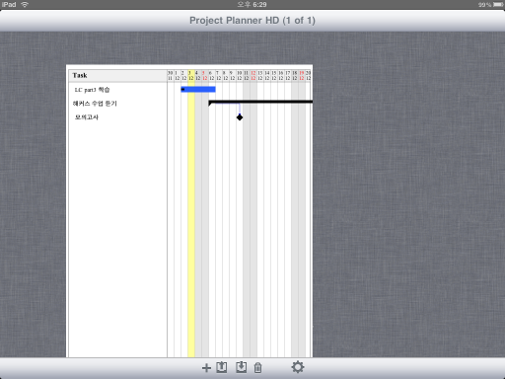This screenshot has width=505, height=379.
Task: Select the black summary task bar
Action: [x=260, y=102]
